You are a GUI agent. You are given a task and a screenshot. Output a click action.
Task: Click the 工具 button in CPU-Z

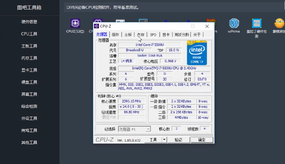pos(153,140)
